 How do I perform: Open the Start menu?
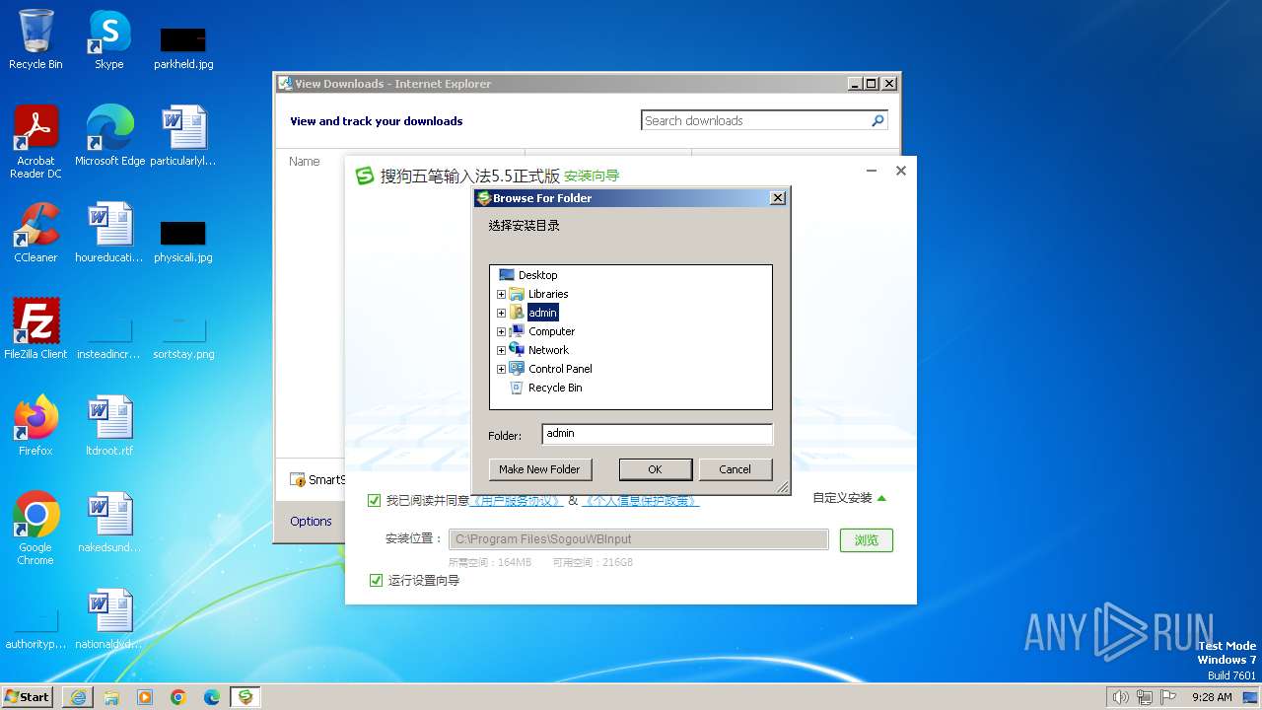point(28,697)
